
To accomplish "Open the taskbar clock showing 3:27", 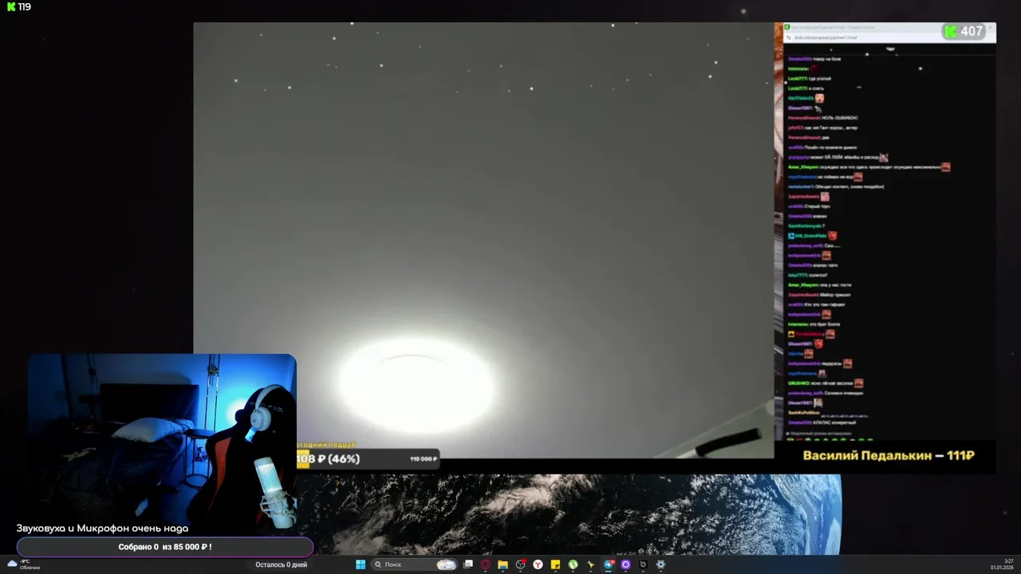I will tap(1002, 564).
